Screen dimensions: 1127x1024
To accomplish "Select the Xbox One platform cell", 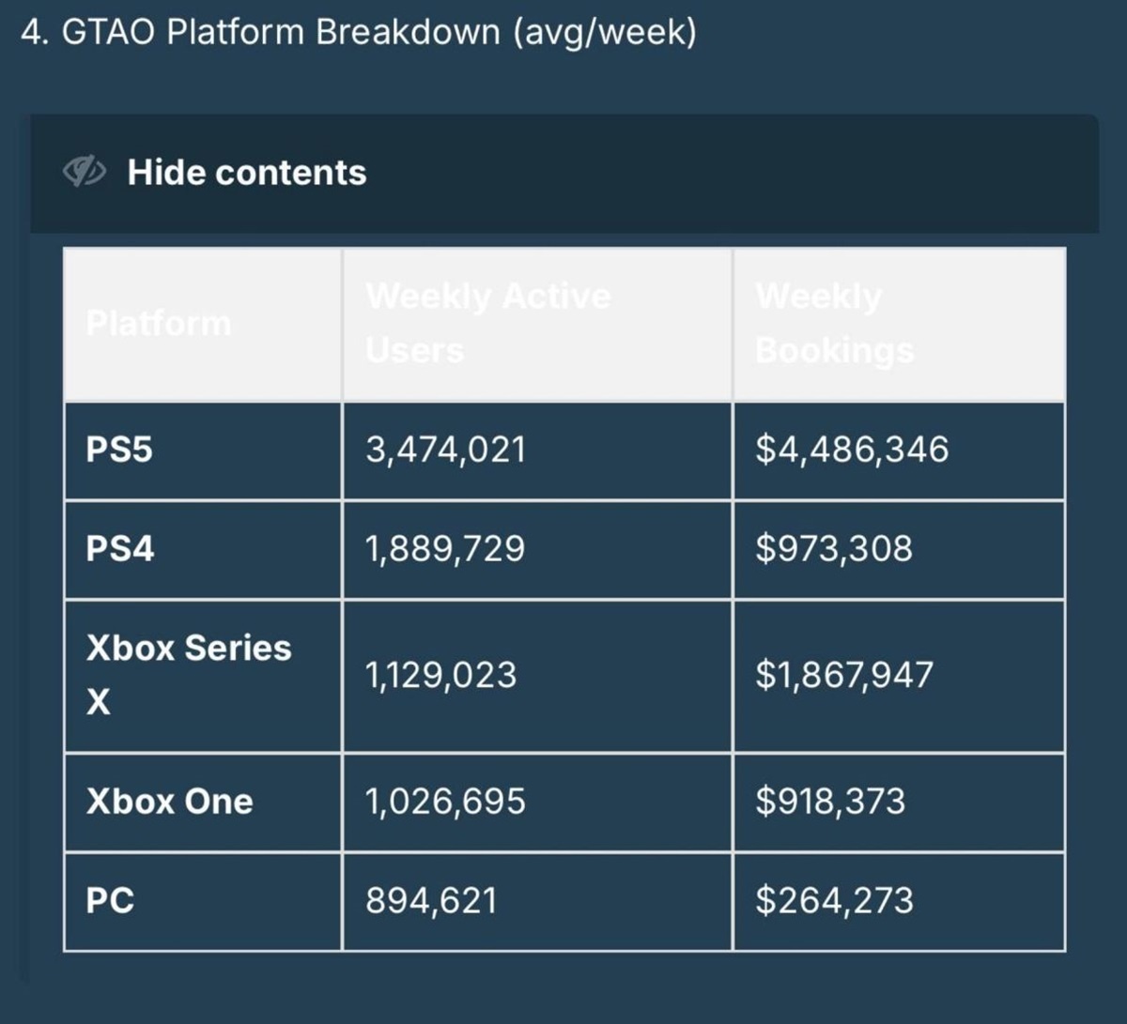I will 169,802.
